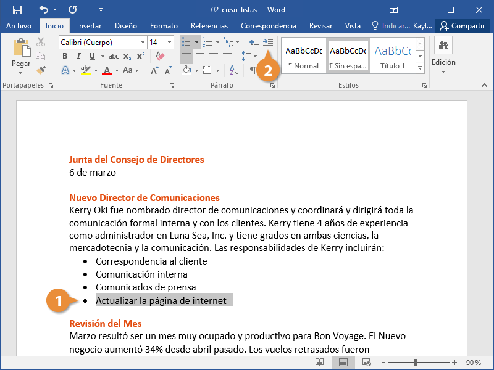The height and width of the screenshot is (370, 494).
Task: Apply multilevel list formatting
Action: 228,42
